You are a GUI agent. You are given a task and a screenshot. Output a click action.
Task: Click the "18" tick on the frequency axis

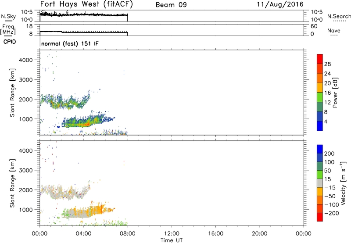(x=29, y=26)
